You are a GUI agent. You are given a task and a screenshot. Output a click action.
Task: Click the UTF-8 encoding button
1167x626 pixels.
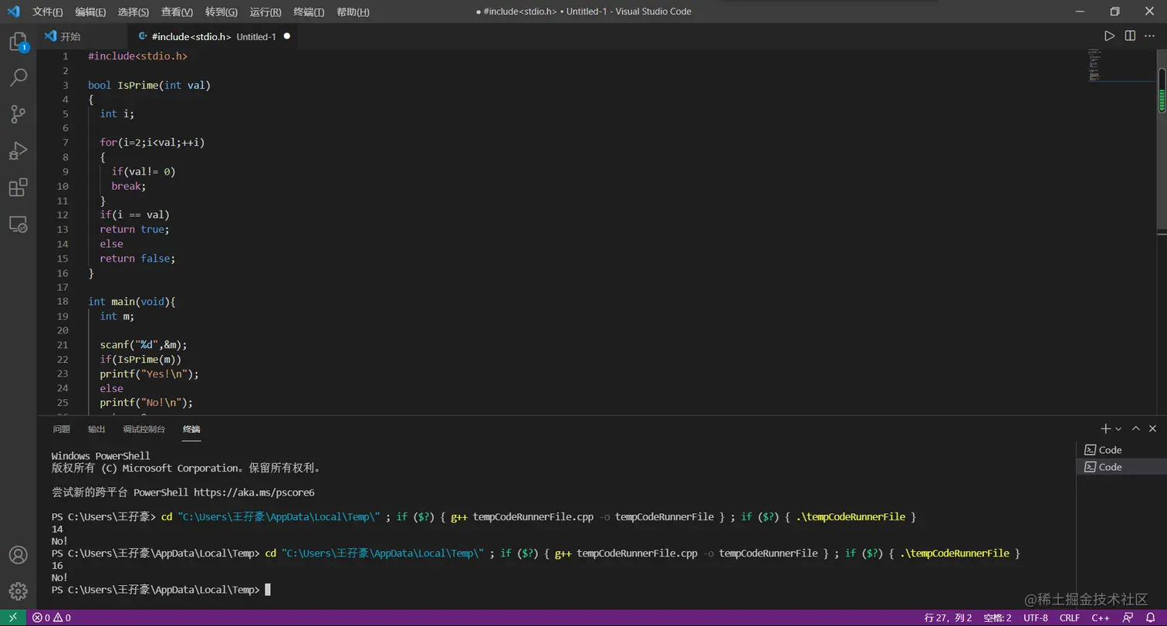coord(1035,618)
